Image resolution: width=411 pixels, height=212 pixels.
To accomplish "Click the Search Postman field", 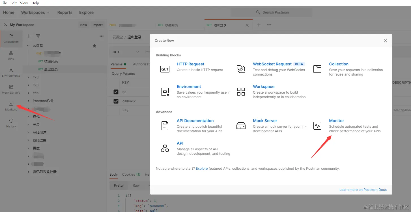I will (x=272, y=12).
